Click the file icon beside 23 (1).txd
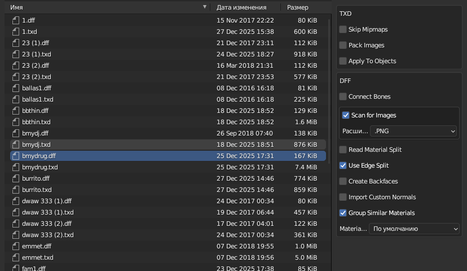This screenshot has width=467, height=271. pyautogui.click(x=16, y=54)
